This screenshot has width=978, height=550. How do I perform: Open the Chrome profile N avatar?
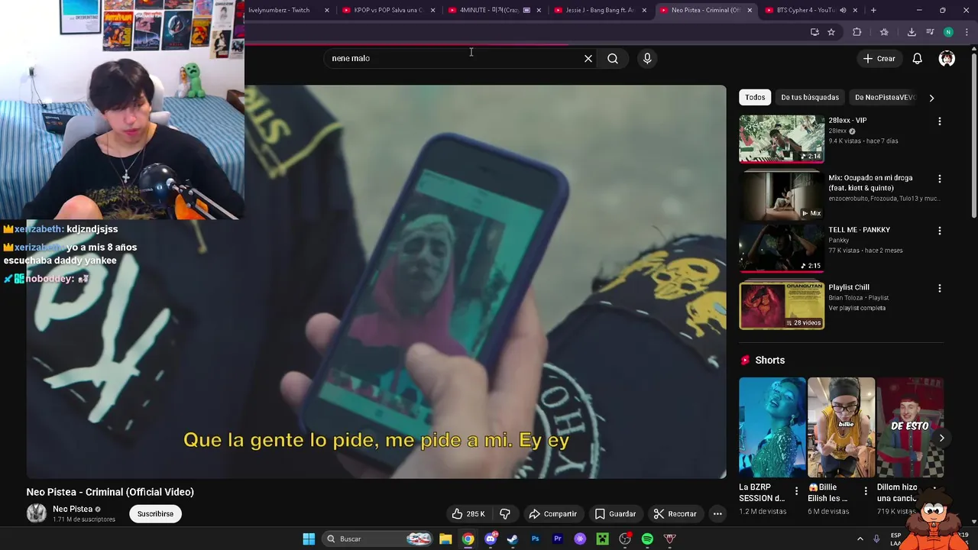click(x=948, y=32)
